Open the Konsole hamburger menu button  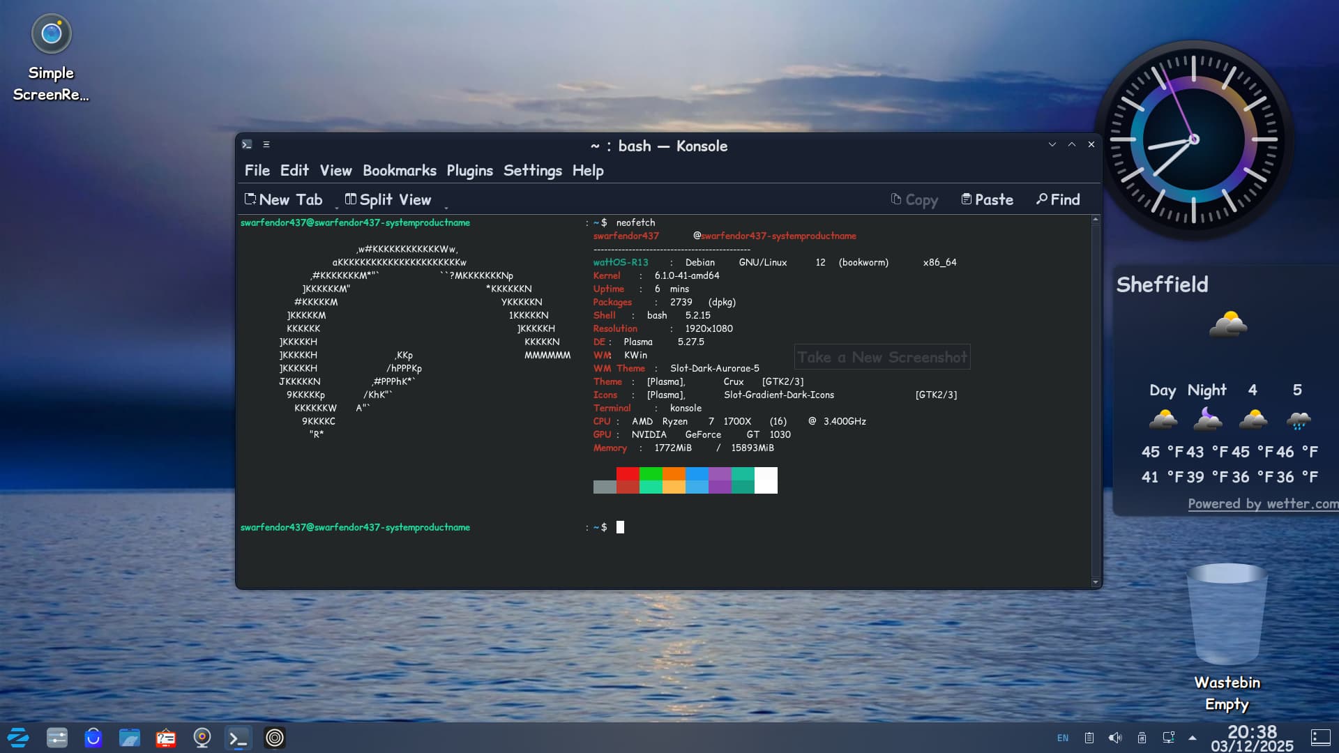pos(266,144)
